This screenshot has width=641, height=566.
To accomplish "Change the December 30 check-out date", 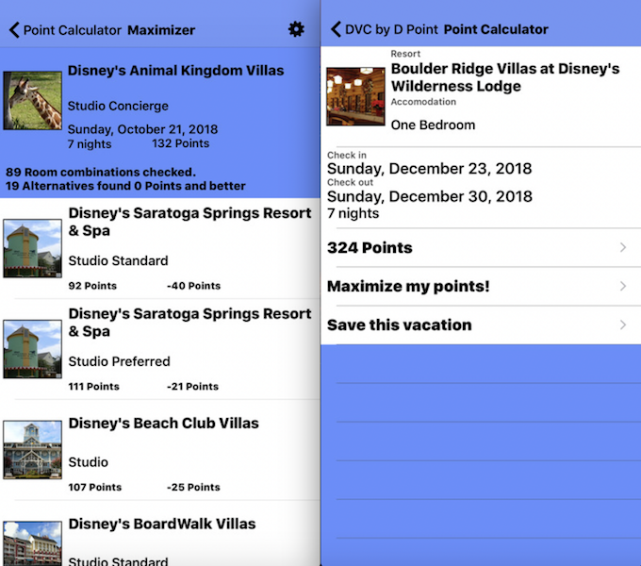I will point(430,196).
